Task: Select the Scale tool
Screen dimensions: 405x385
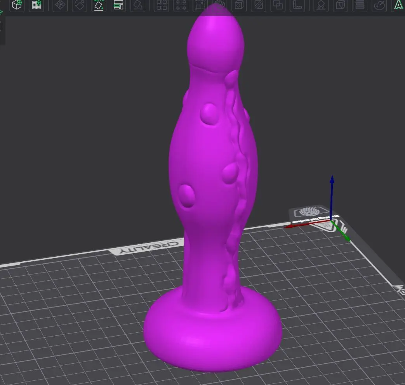Action: coord(200,5)
